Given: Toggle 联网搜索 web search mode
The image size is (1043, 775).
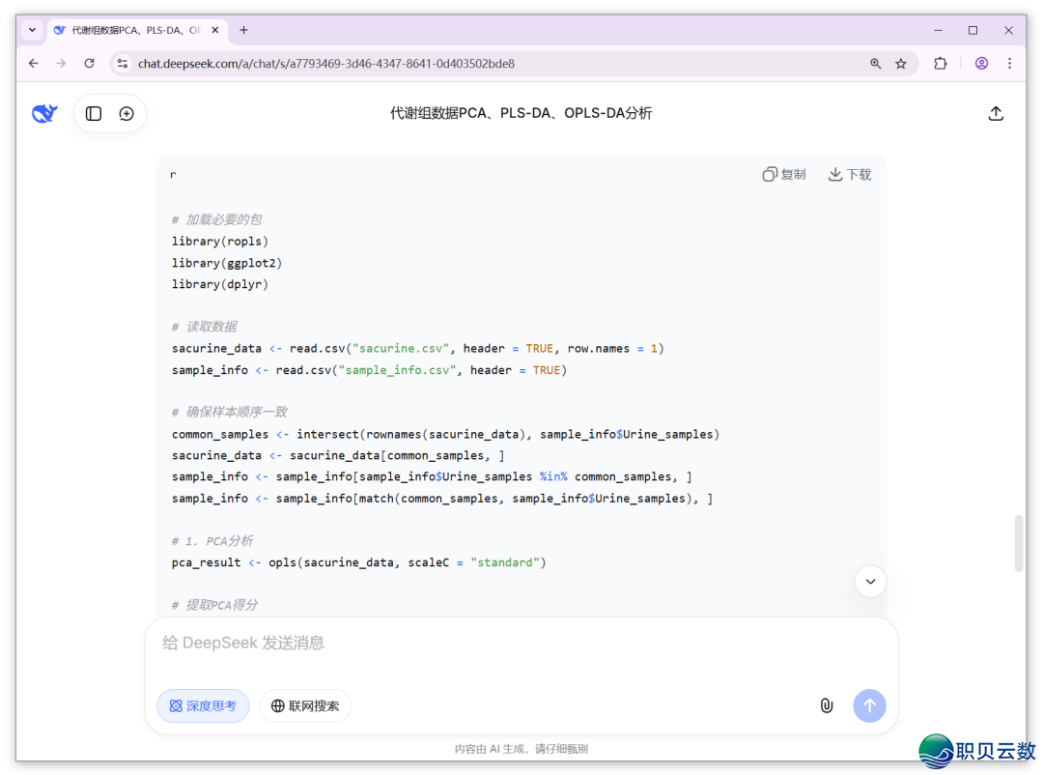Looking at the screenshot, I should [x=305, y=705].
